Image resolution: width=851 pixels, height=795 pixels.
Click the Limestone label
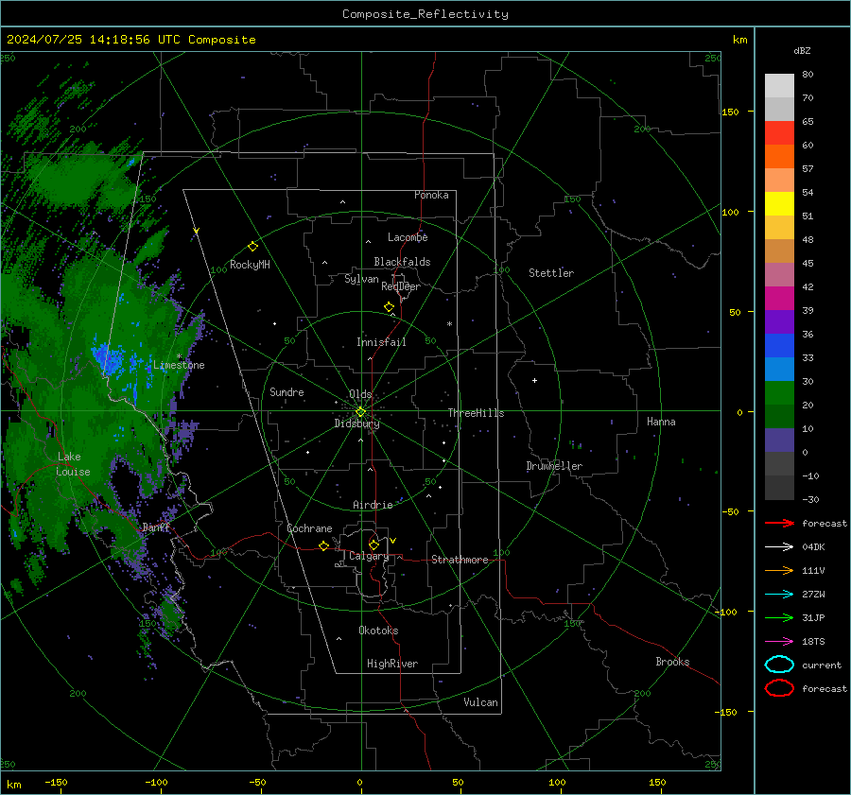(179, 365)
